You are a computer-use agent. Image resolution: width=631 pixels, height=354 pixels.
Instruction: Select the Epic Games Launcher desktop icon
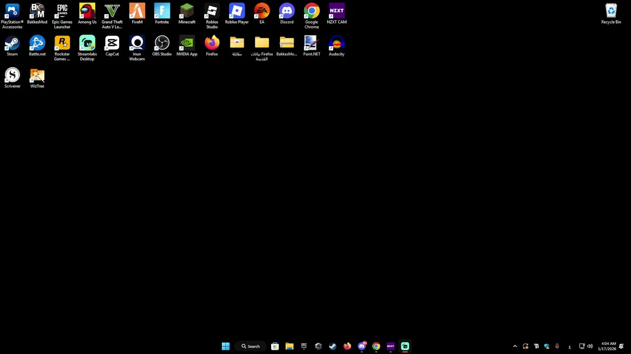(62, 16)
